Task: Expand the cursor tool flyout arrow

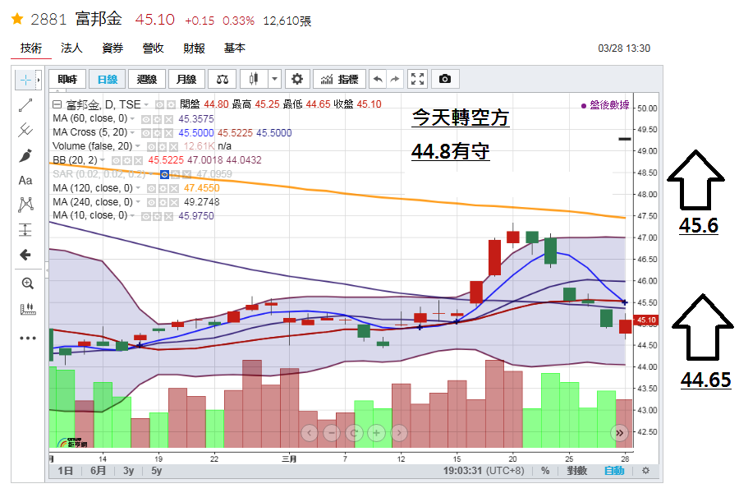Action: point(39,81)
